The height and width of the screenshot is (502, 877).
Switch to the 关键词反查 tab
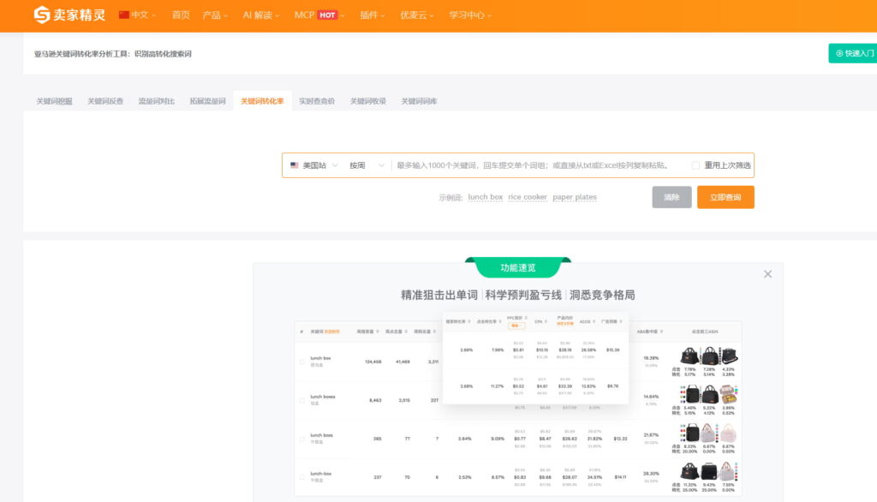pyautogui.click(x=105, y=101)
